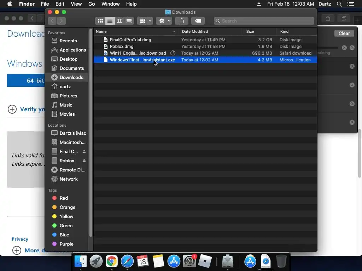Image resolution: width=362 pixels, height=271 pixels.
Task: Open Finder from the Dock
Action: point(80,261)
